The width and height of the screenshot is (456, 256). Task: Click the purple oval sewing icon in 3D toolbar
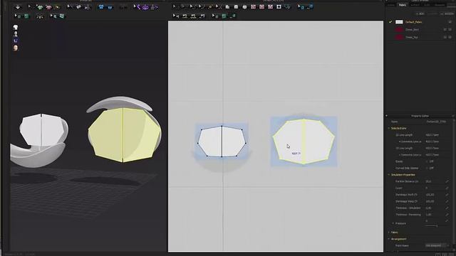[x=145, y=7]
